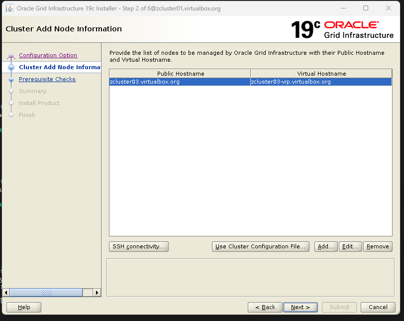404x321 pixels.
Task: Click the Java installer window icon
Action: tap(10, 8)
